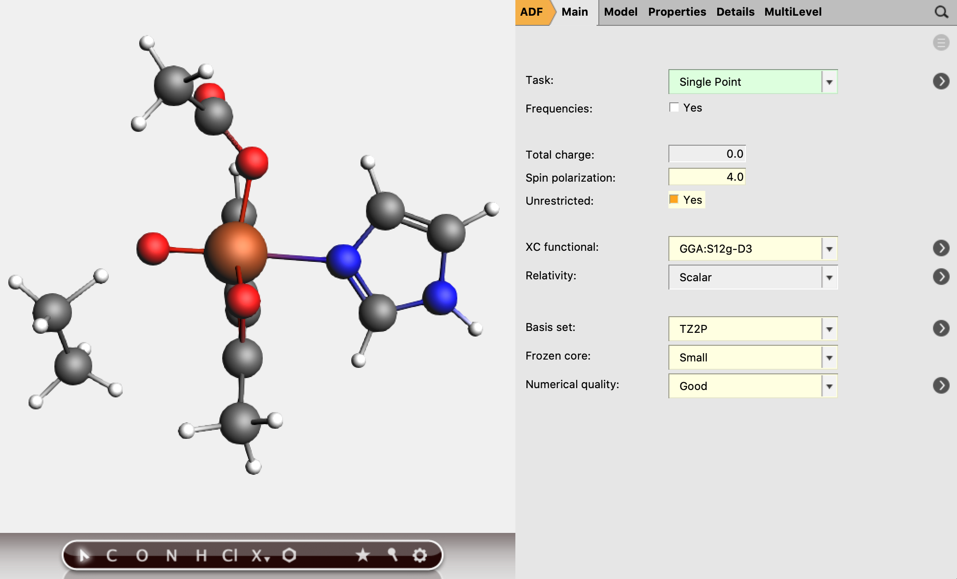This screenshot has height=579, width=957.
Task: Edit the Spin polarization value field
Action: tap(706, 177)
